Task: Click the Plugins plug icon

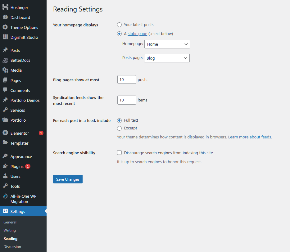Action: tap(5, 166)
